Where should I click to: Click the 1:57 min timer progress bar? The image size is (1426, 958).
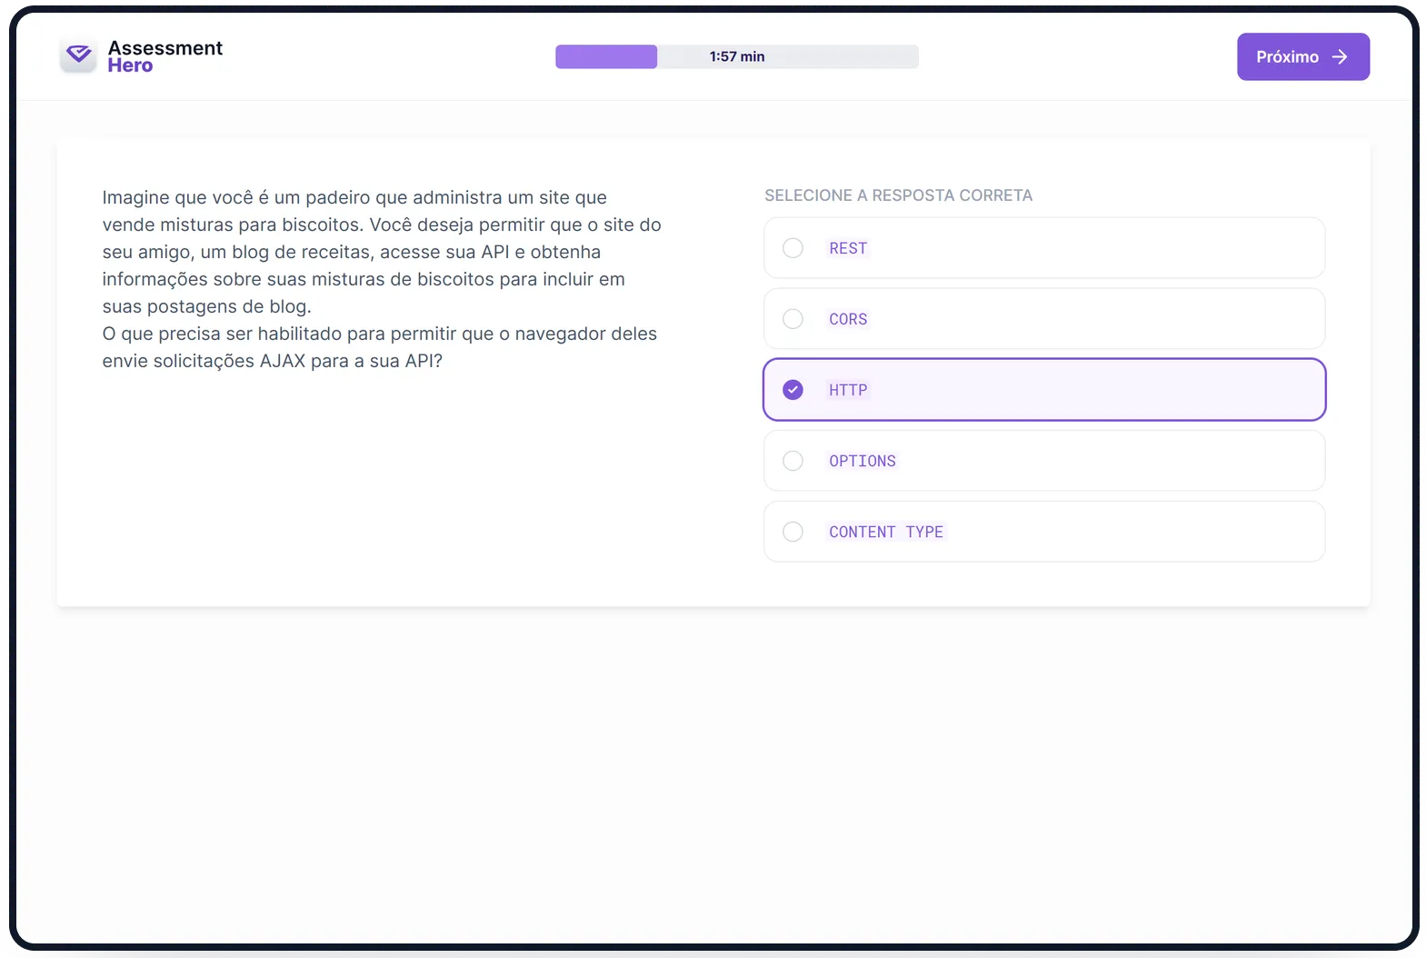click(737, 56)
